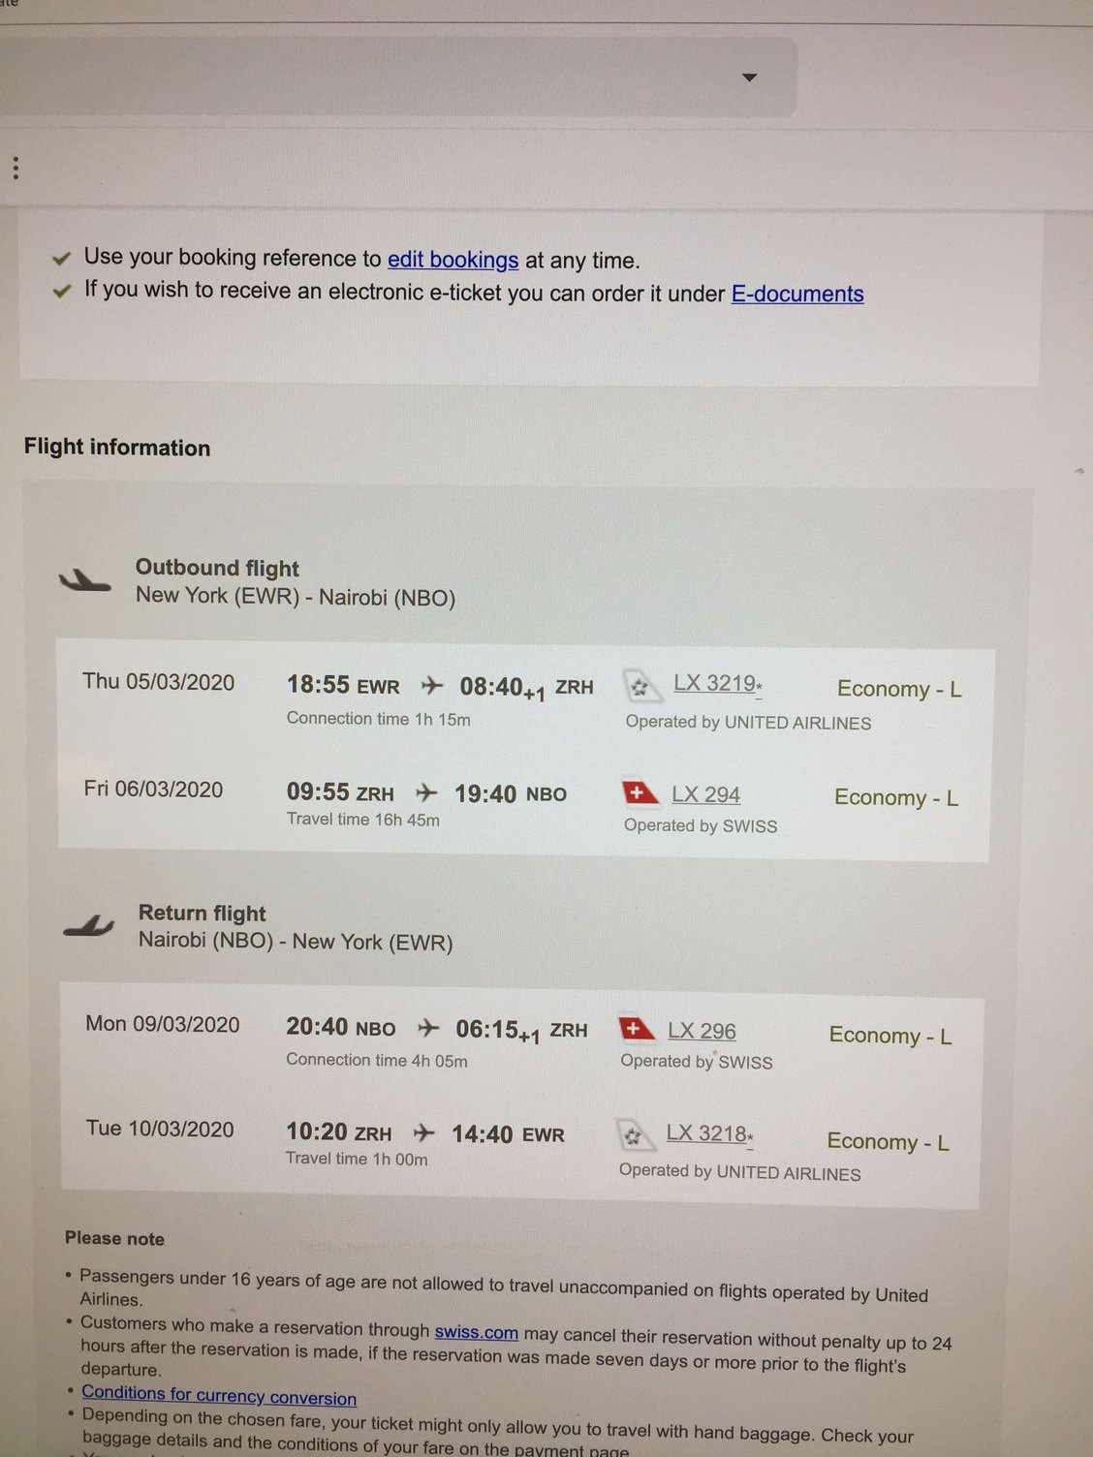This screenshot has width=1093, height=1457.
Task: Select the LX 296 flight number link
Action: 702,1031
